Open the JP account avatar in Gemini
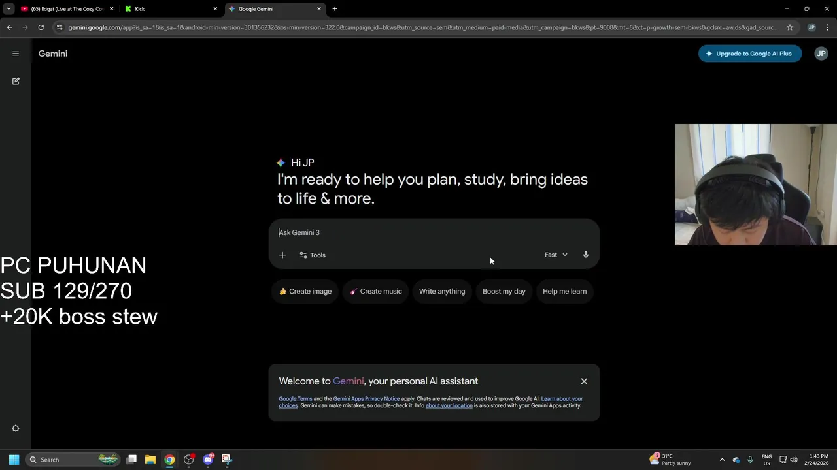Image resolution: width=837 pixels, height=470 pixels. (821, 54)
